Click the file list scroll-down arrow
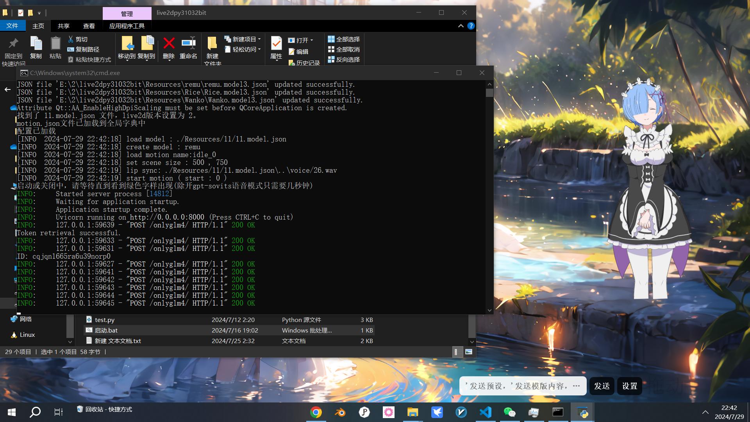750x422 pixels. (472, 342)
